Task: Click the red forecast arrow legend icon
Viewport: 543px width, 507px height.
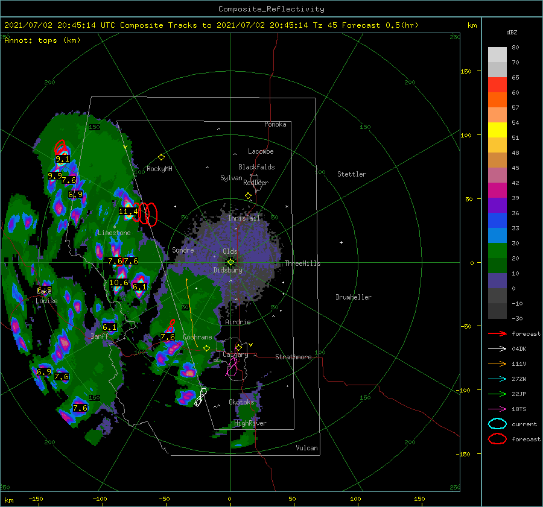Action: click(497, 333)
